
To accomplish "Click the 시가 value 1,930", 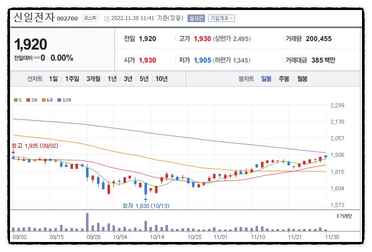I will [147, 60].
